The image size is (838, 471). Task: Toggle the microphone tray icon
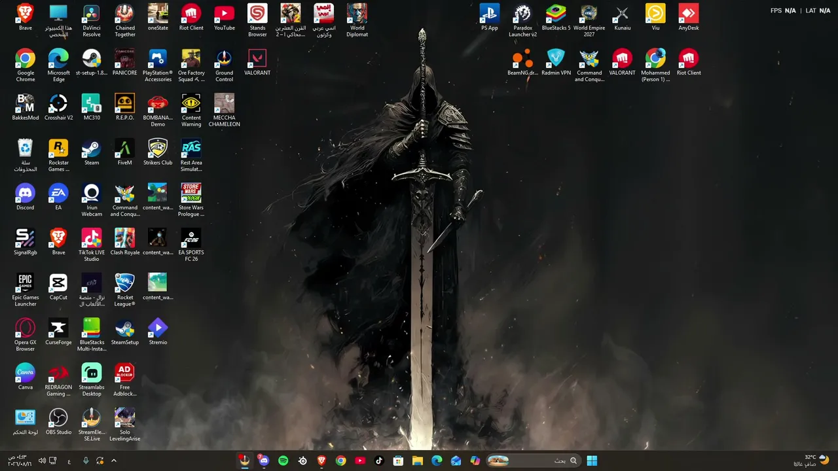86,461
